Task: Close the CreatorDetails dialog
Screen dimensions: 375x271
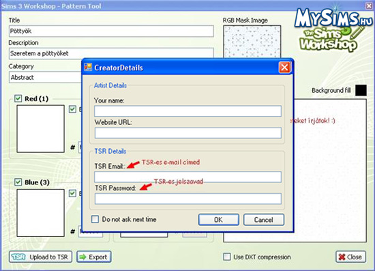Action: (284, 68)
